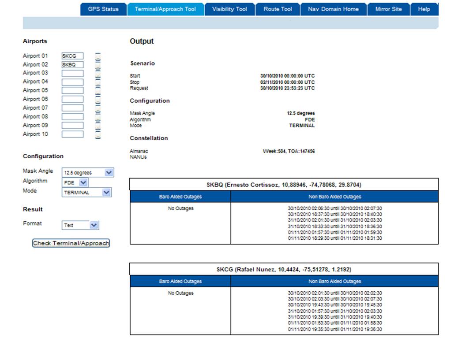Click the airport search icon for Airport 04

pyautogui.click(x=98, y=82)
